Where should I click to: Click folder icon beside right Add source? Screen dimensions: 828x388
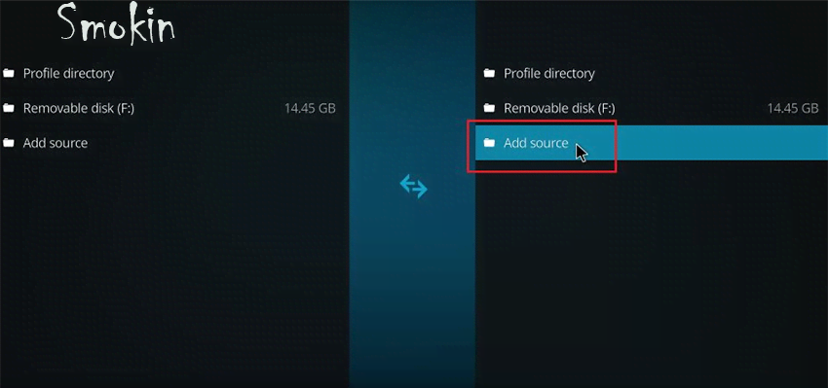[490, 143]
